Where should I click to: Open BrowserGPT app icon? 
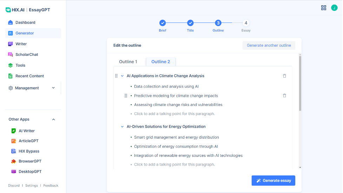click(14, 161)
